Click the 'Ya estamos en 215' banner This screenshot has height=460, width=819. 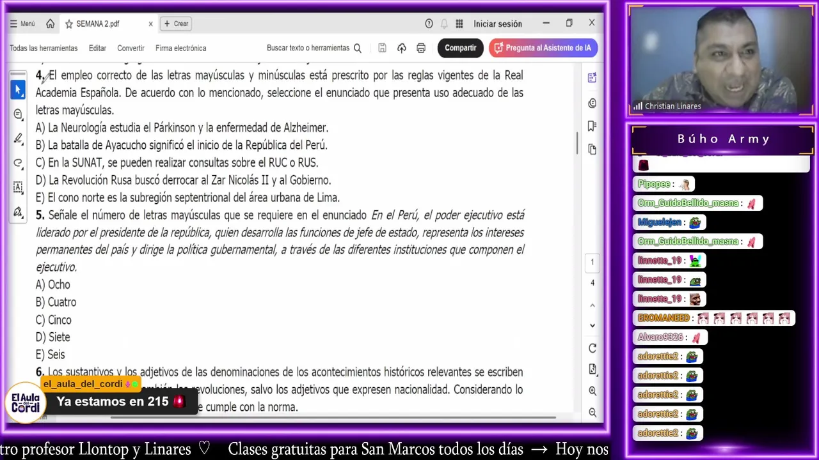tap(120, 402)
